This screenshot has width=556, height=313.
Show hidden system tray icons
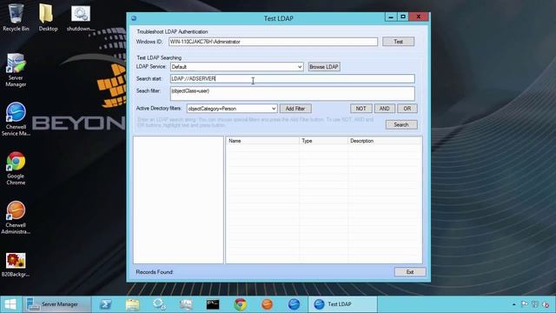click(x=513, y=304)
